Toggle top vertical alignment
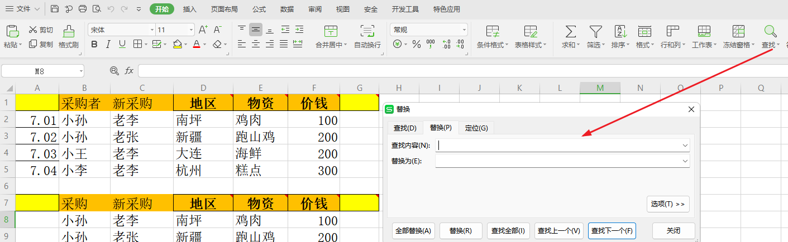The height and width of the screenshot is (242, 788). [x=241, y=30]
